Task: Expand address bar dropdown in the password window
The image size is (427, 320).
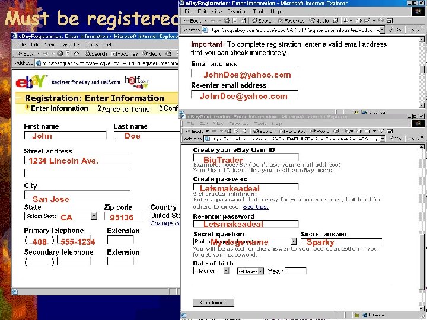Action: tap(383, 139)
